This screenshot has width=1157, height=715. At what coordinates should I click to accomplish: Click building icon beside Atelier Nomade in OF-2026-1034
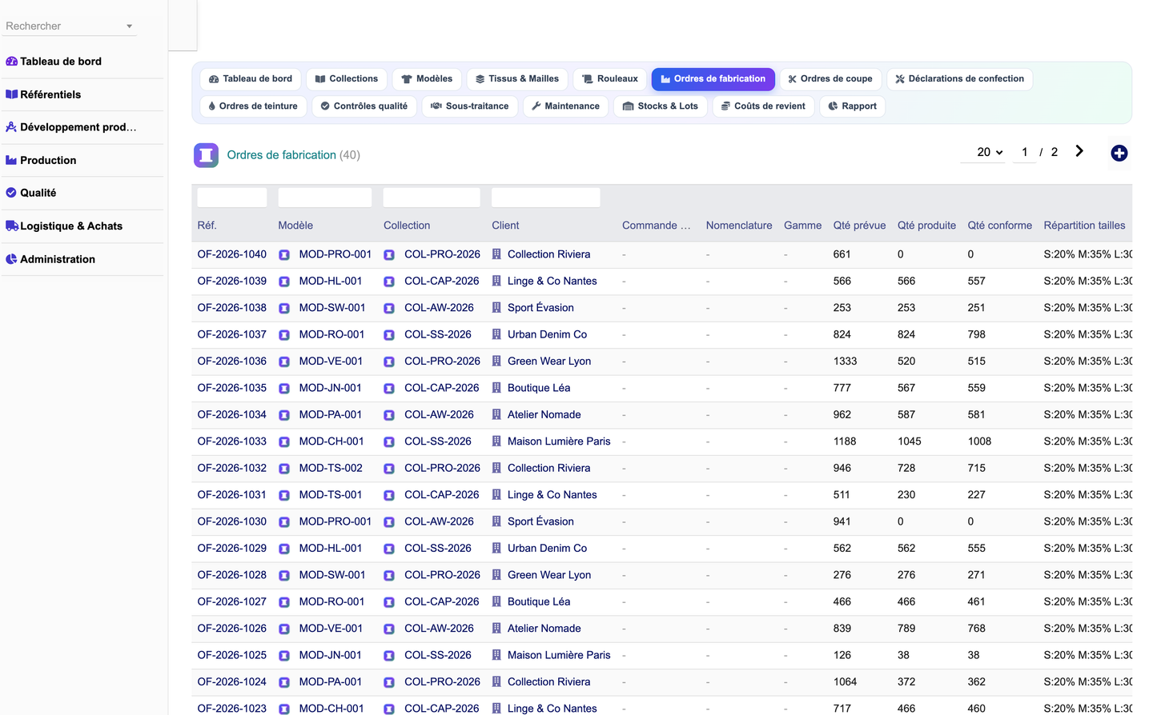pyautogui.click(x=496, y=415)
